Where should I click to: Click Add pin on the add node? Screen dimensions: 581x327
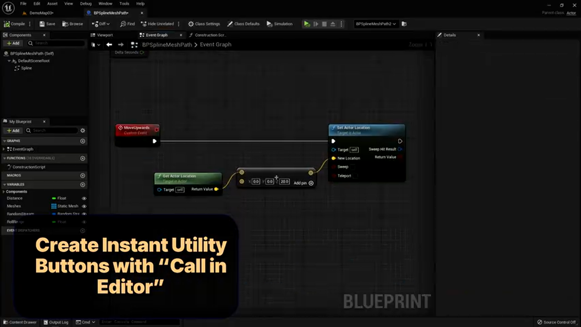[311, 183]
